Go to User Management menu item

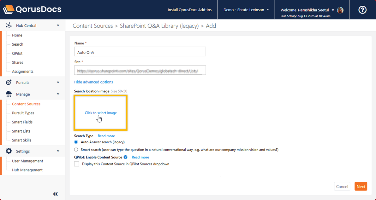(x=27, y=161)
